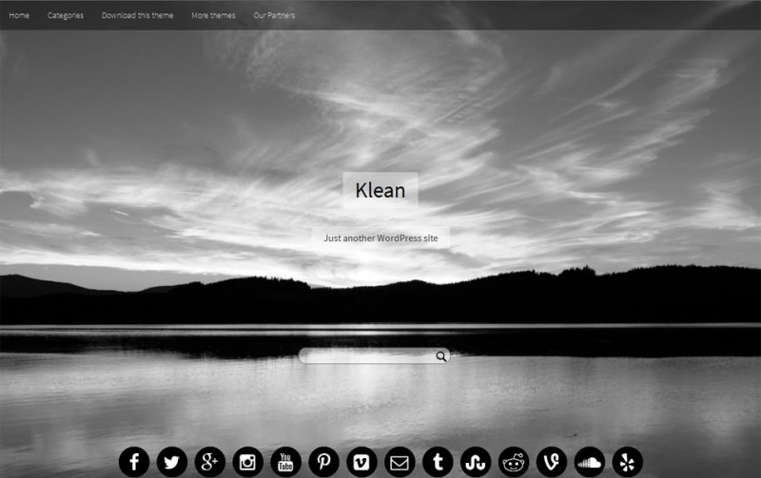The image size is (761, 478).
Task: Focus the search text field
Action: 366,356
